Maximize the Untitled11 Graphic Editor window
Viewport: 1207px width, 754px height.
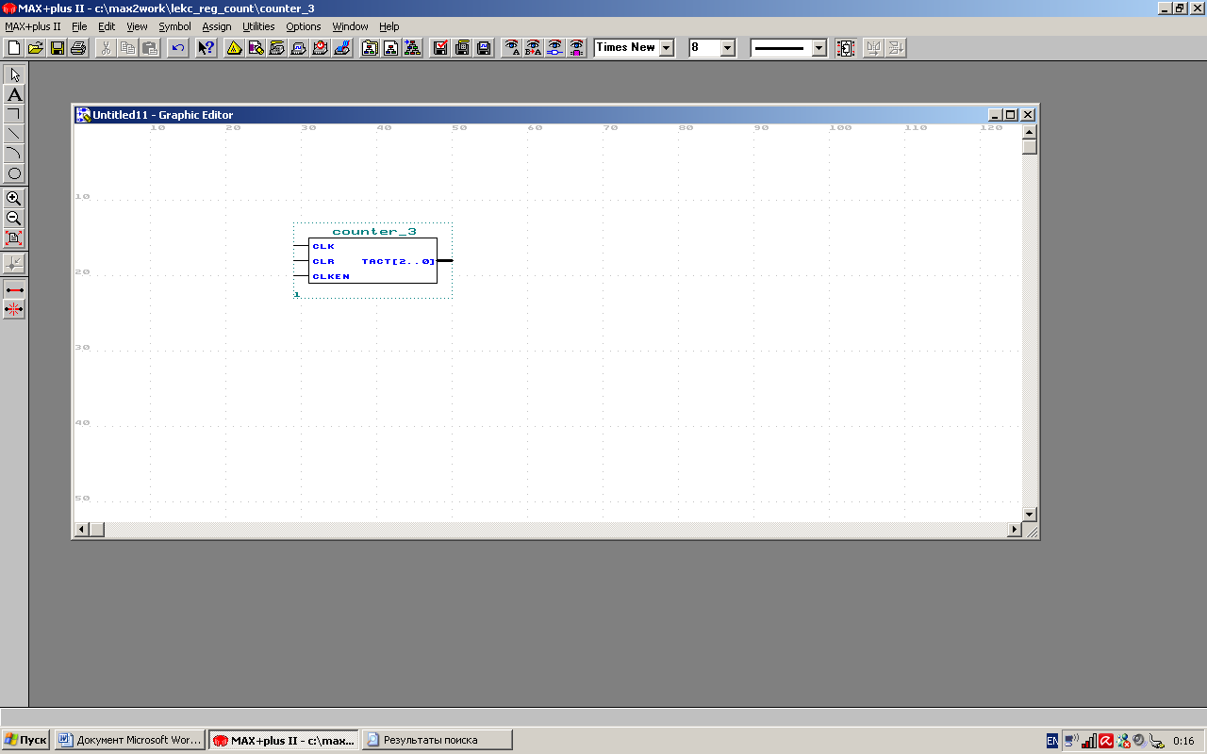[x=1011, y=115]
